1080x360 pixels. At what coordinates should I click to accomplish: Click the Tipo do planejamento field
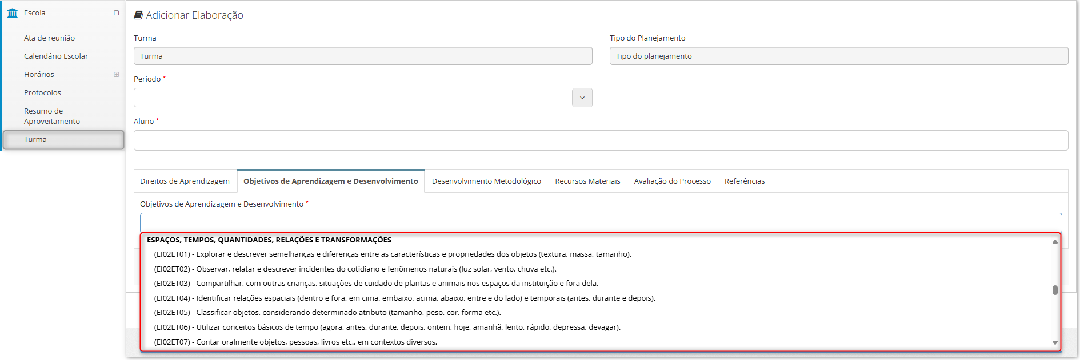[839, 56]
